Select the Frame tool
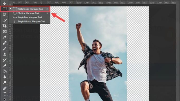Screen dimensions: 180x101 (5, 32)
